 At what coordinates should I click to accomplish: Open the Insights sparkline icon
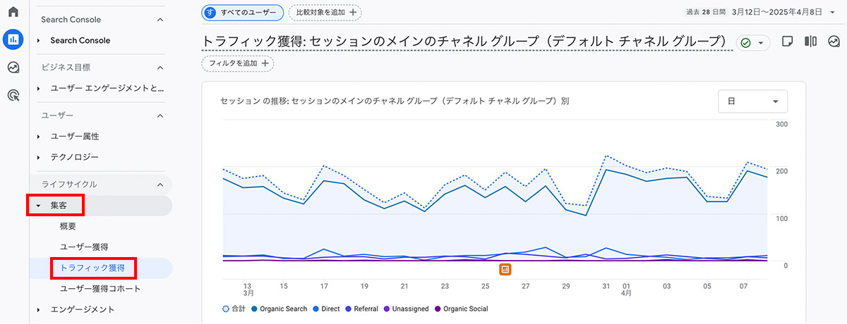[x=834, y=42]
